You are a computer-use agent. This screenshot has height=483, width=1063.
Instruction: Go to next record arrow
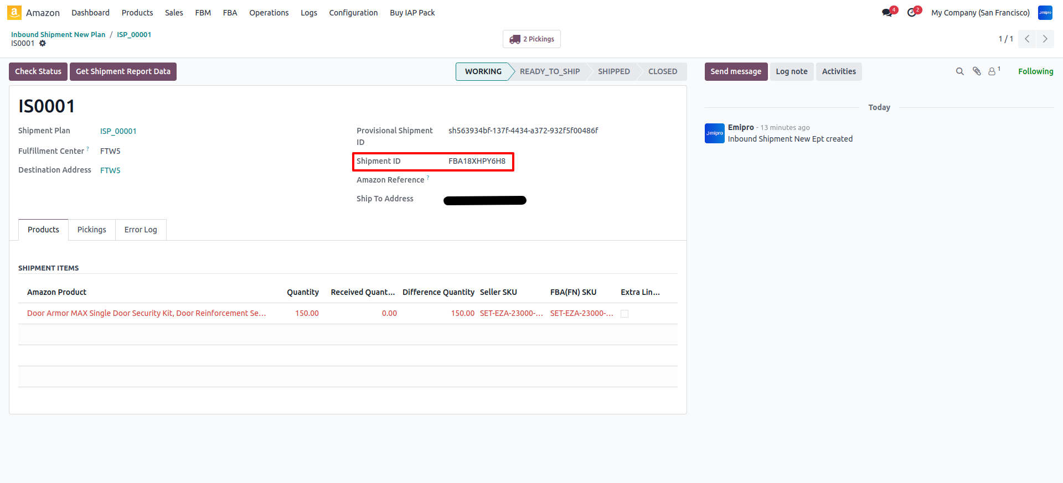point(1045,39)
